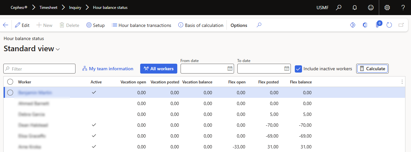Viewport: 411px width, 152px height.
Task: Click the All workers button
Action: [159, 69]
